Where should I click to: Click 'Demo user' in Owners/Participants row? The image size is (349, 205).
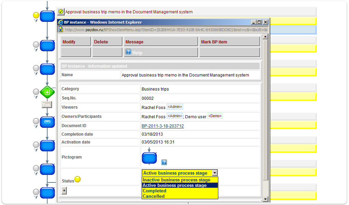click(196, 117)
